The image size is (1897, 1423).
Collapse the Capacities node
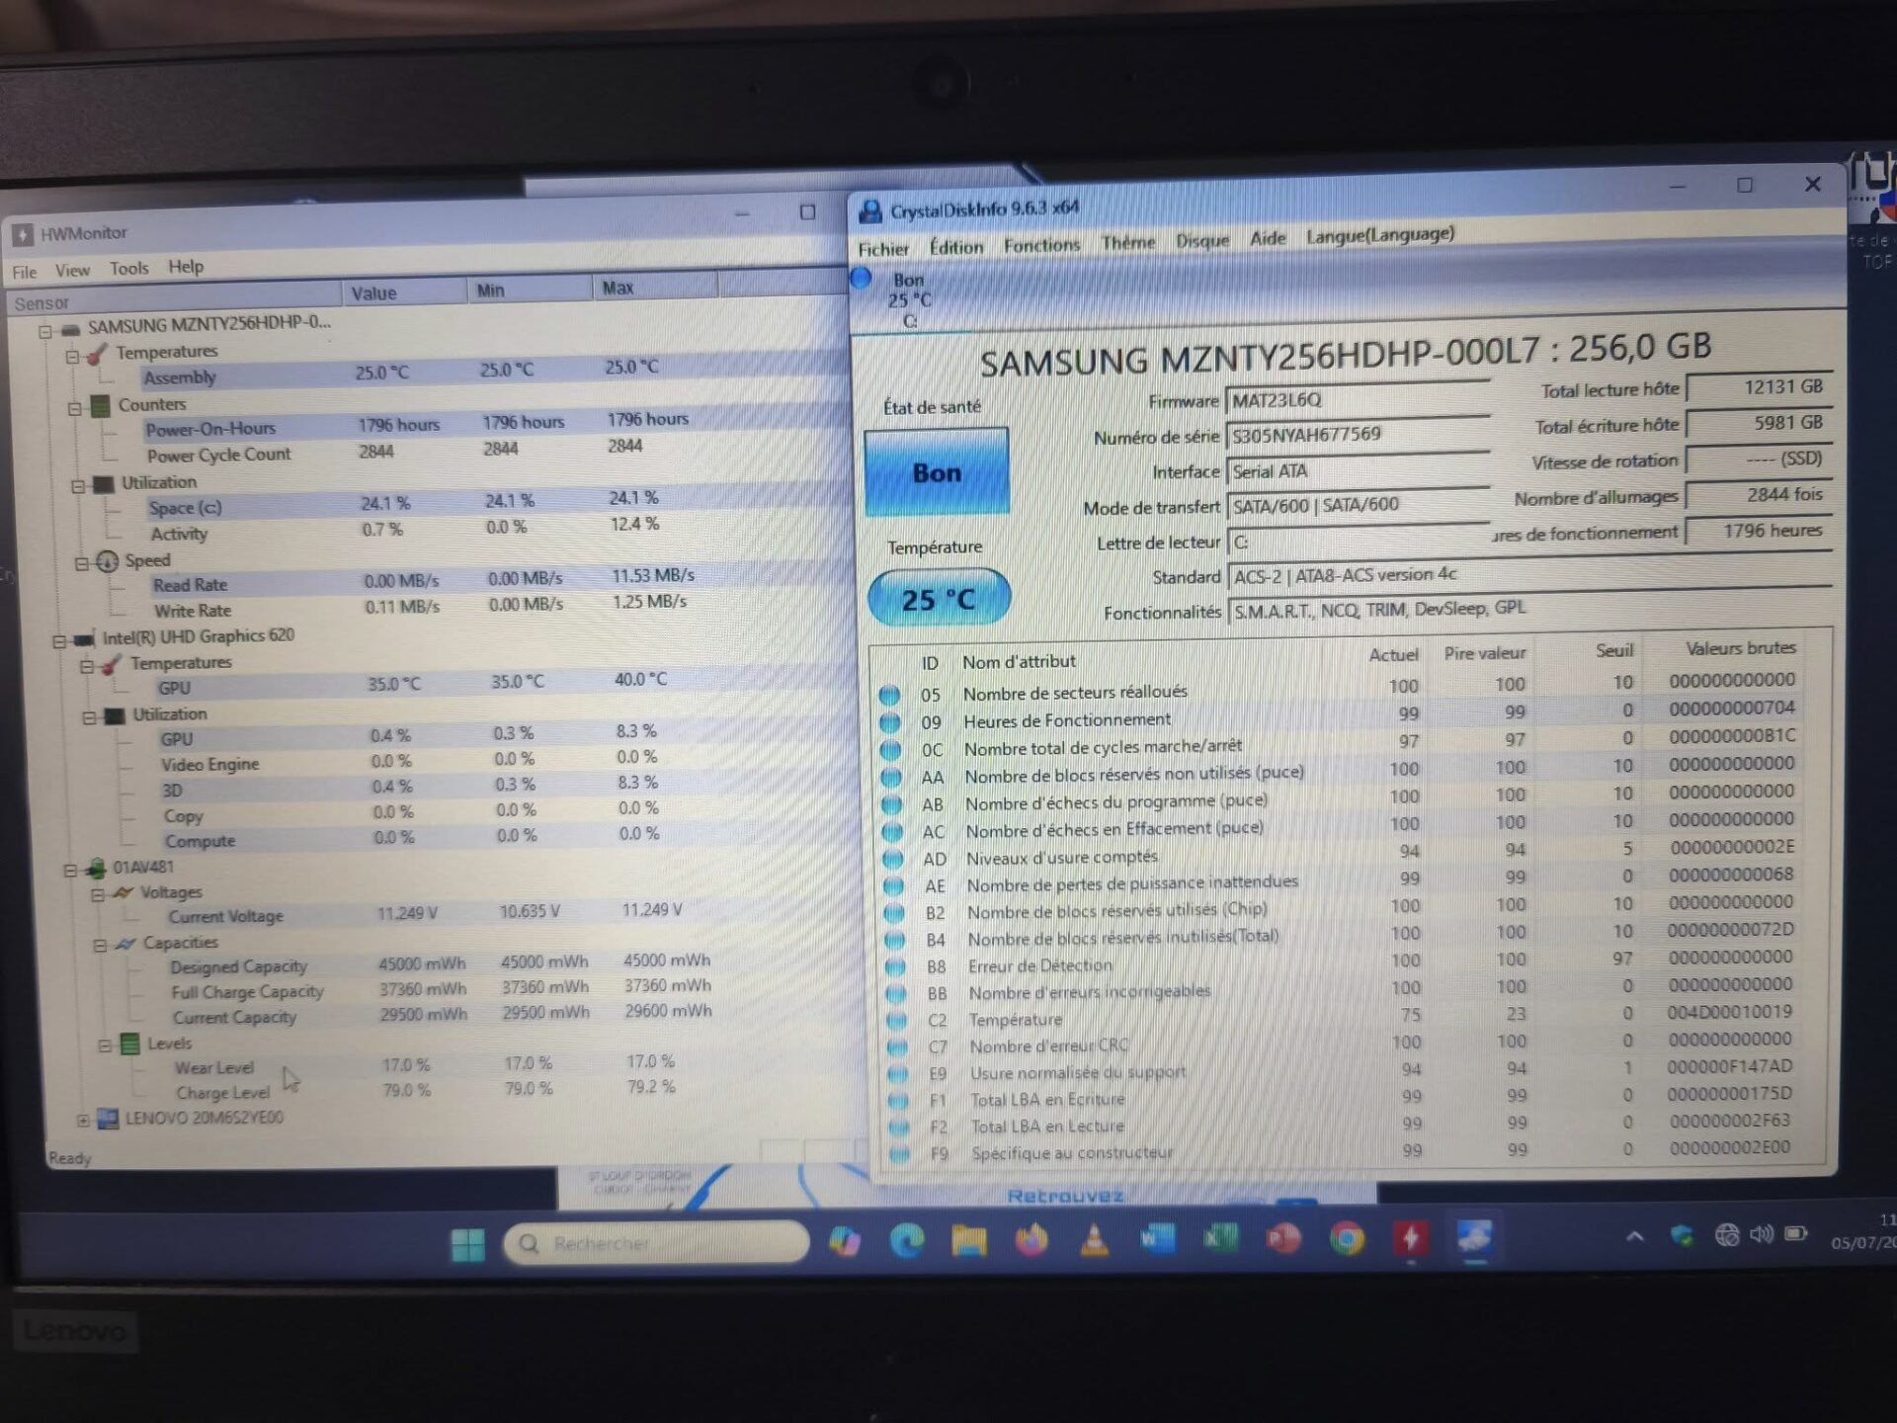pos(100,946)
